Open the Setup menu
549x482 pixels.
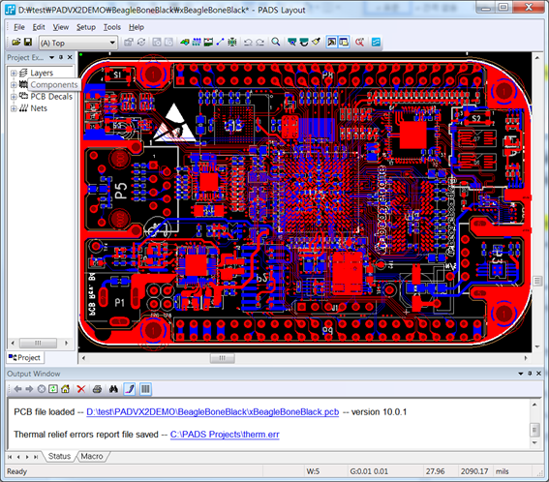coord(86,27)
